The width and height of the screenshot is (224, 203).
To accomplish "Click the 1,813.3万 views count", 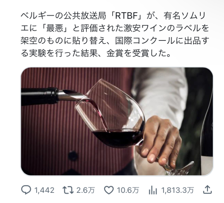I will (x=178, y=190).
